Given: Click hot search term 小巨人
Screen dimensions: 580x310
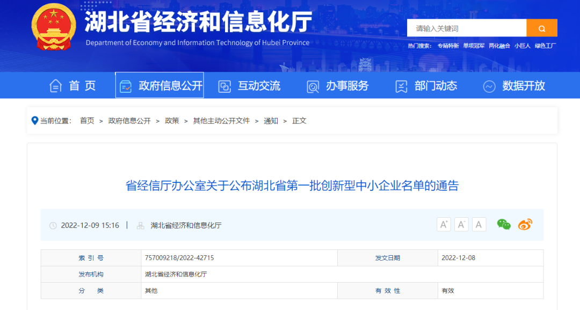Looking at the screenshot, I should 522,46.
